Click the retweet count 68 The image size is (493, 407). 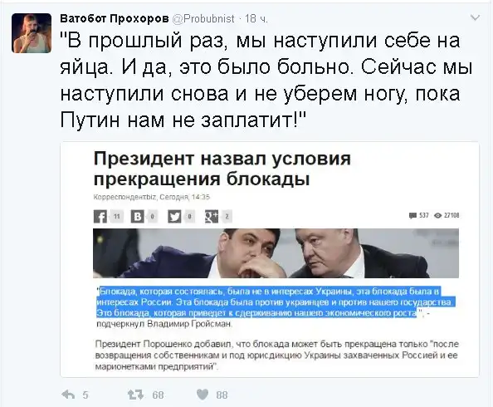pyautogui.click(x=158, y=395)
